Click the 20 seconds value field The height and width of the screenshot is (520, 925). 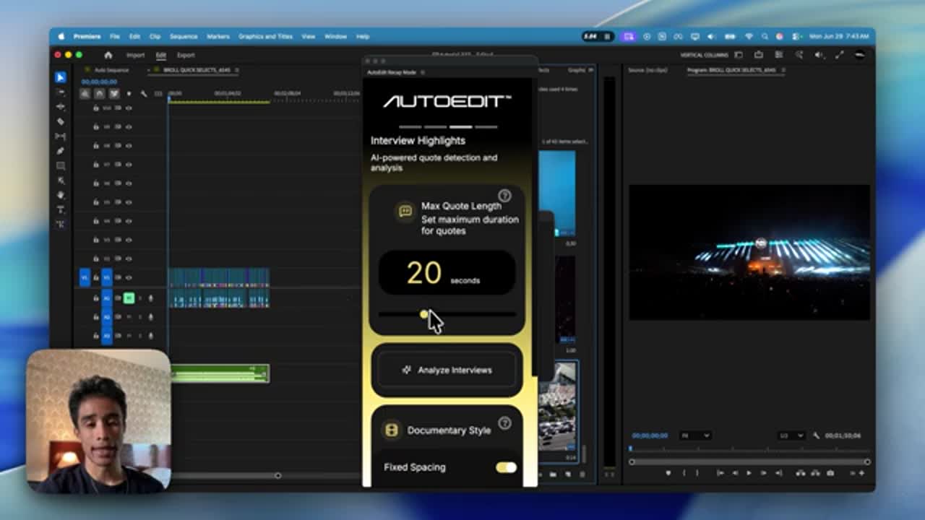coord(447,272)
